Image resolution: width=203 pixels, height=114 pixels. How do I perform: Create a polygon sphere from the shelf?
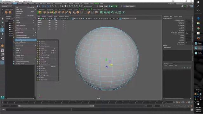pos(6,12)
